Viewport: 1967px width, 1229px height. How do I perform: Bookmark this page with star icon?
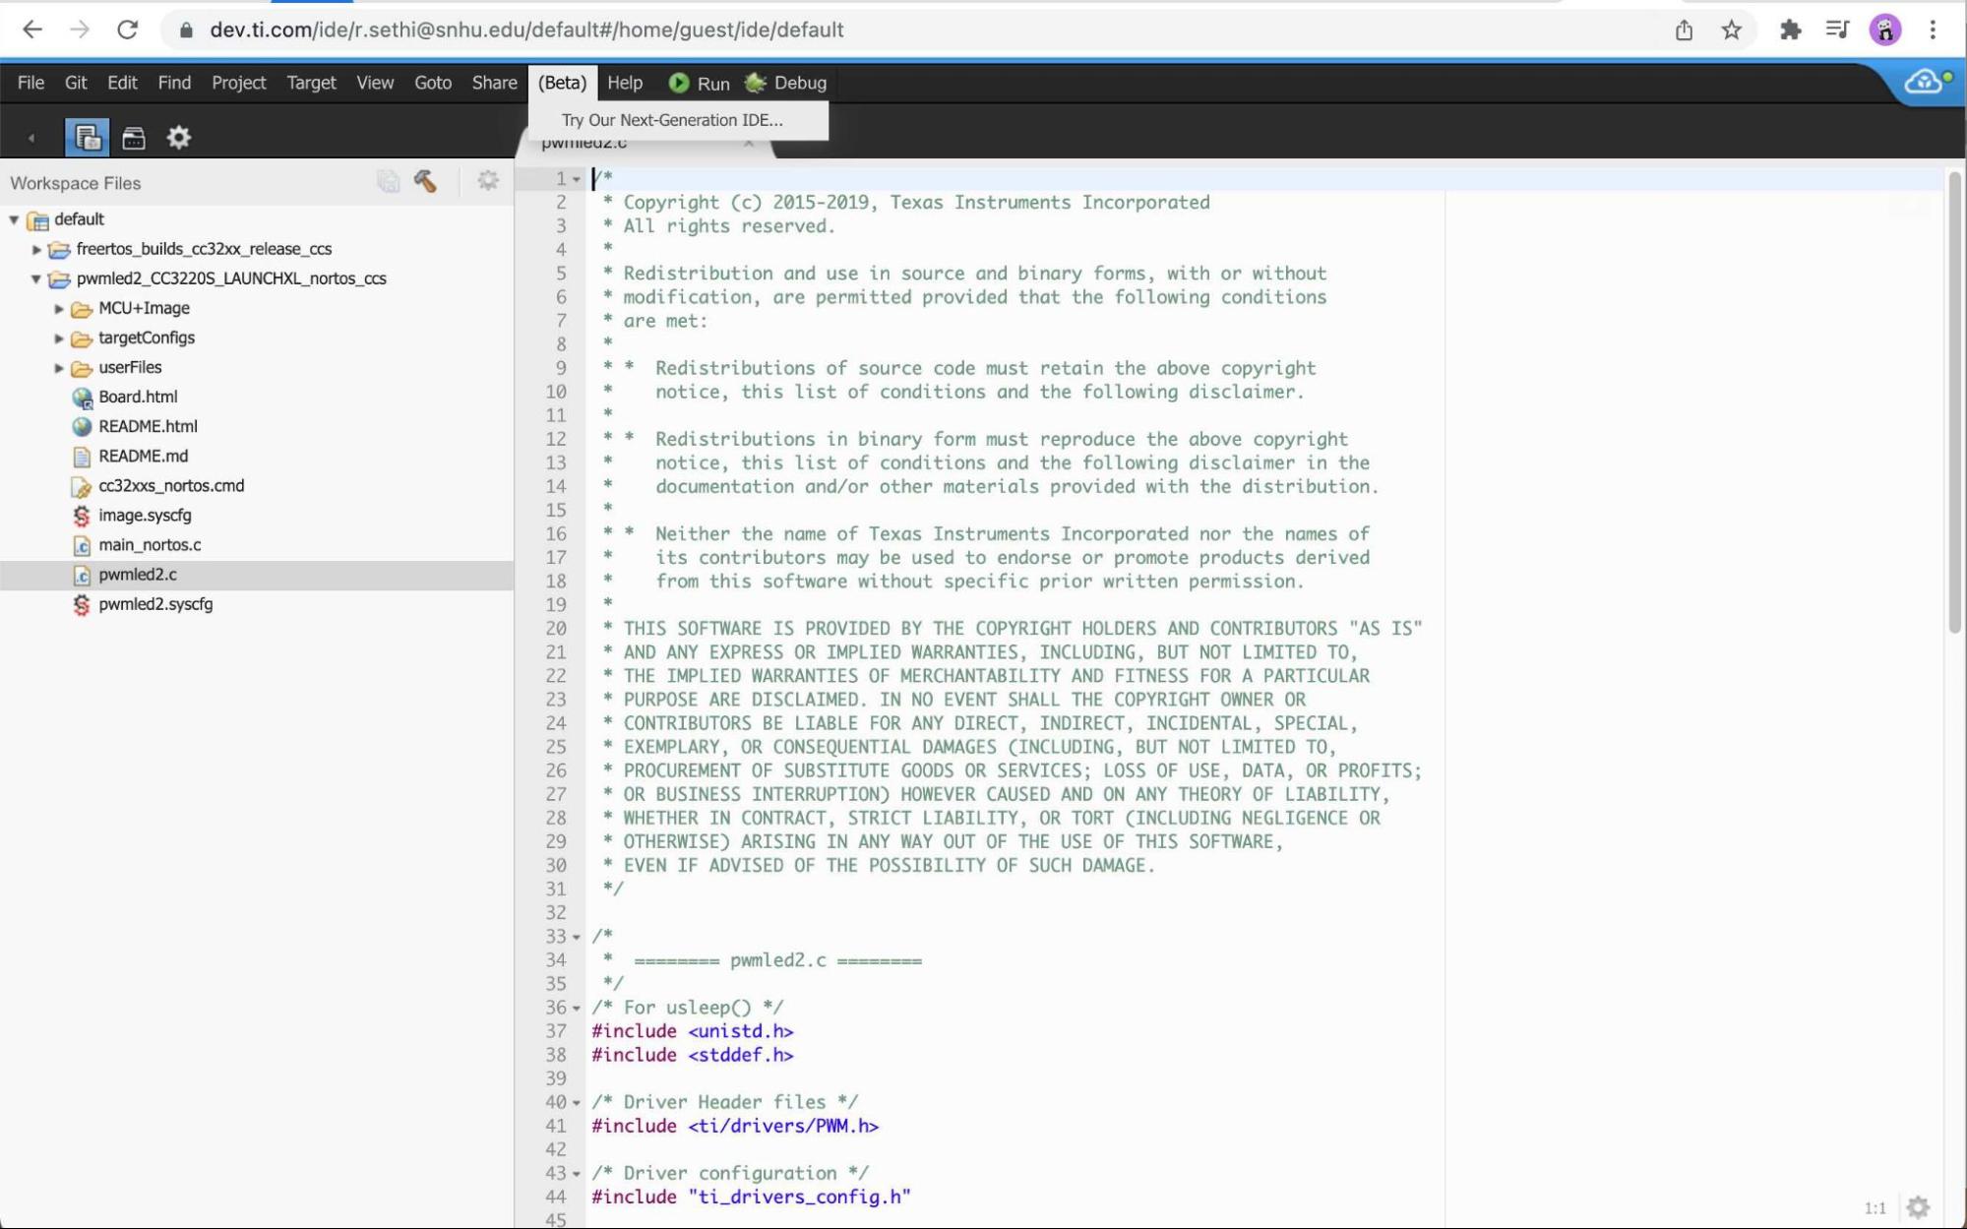click(1732, 30)
